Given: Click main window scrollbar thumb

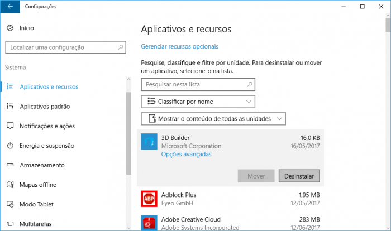Looking at the screenshot, I should click(x=388, y=25).
